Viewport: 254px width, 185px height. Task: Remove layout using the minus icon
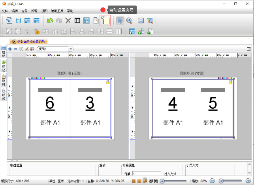pos(15,49)
